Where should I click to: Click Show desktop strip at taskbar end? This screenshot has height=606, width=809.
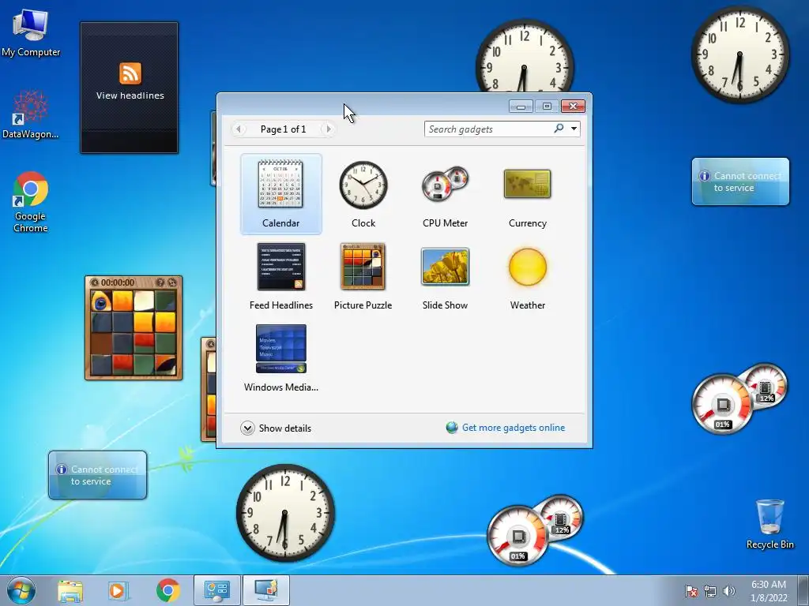804,590
